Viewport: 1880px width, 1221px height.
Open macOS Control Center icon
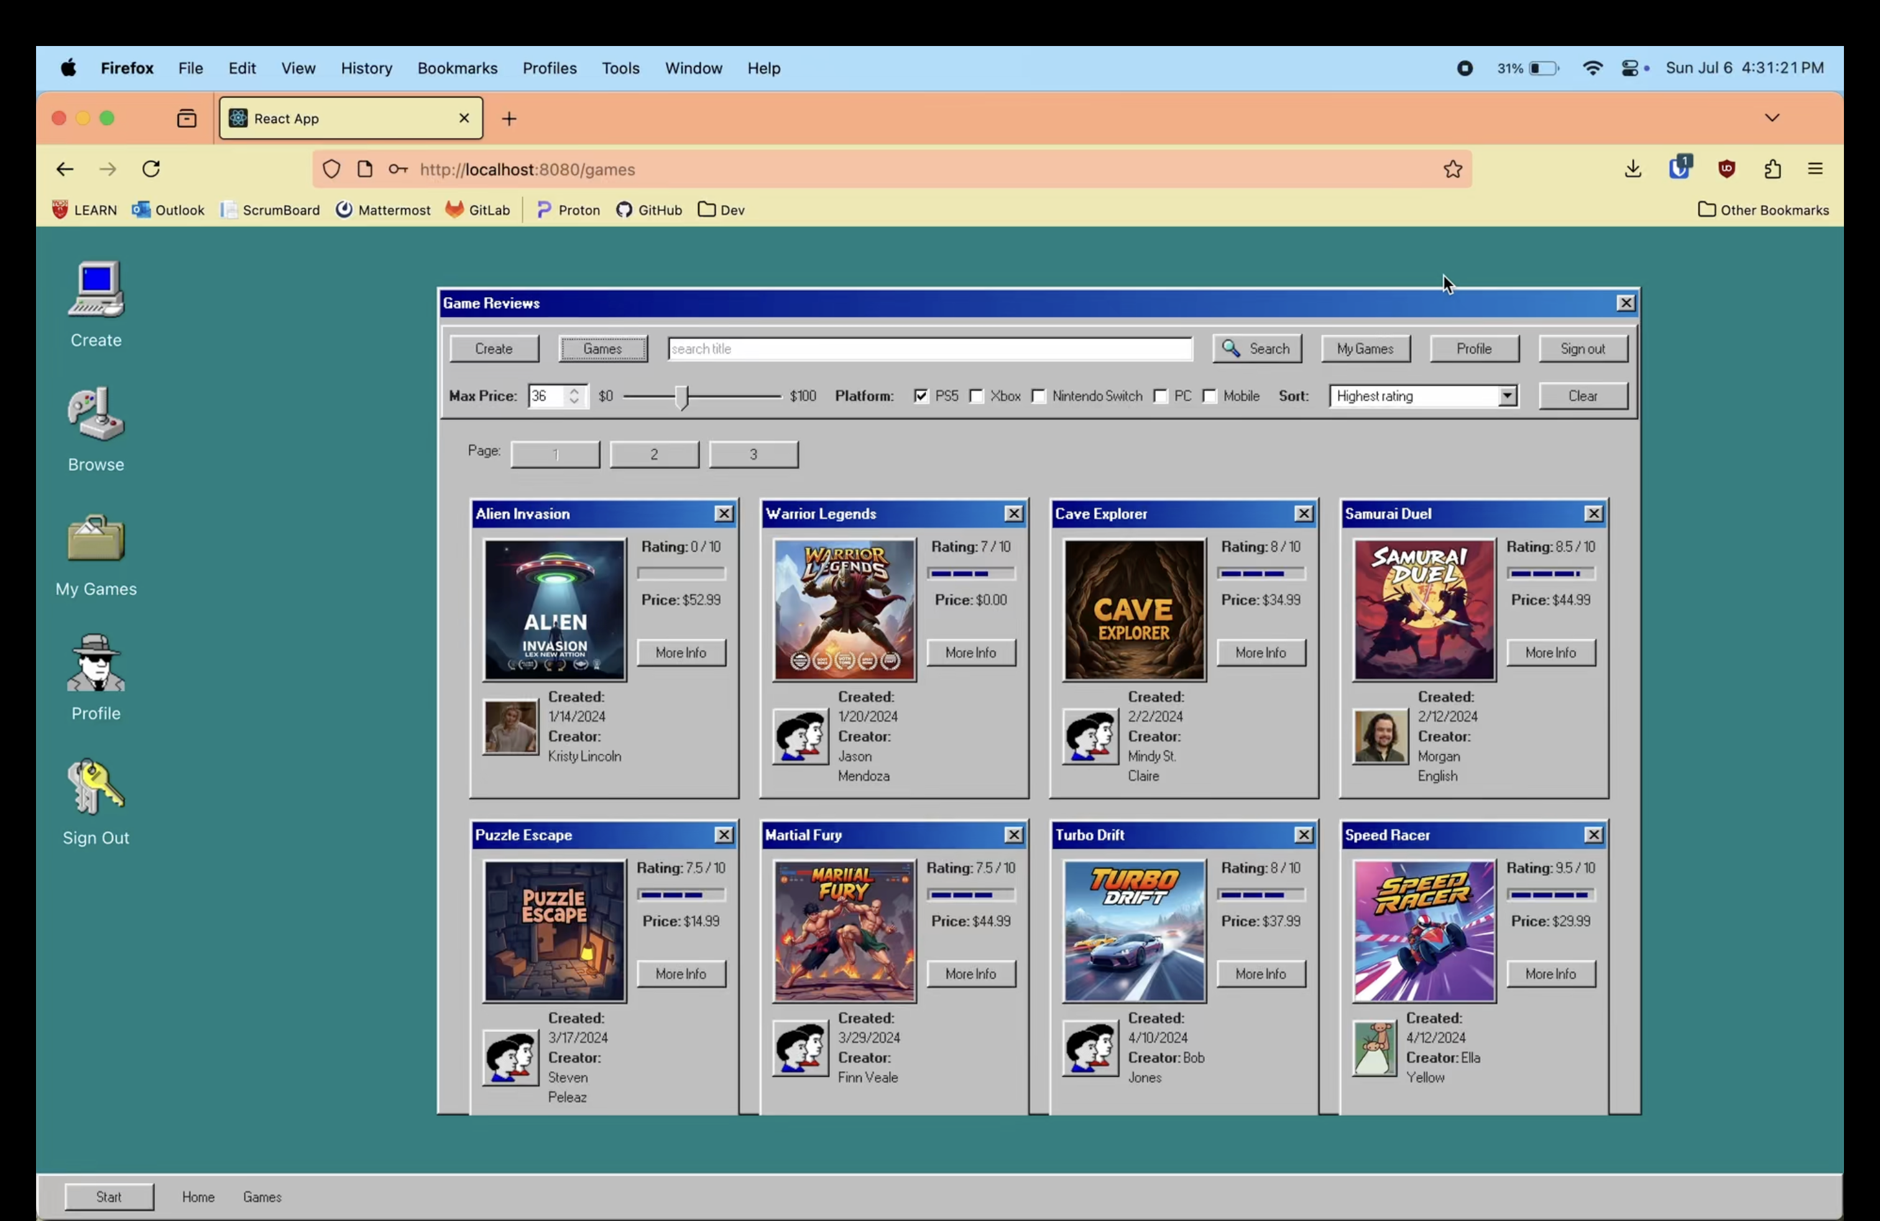coord(1630,68)
